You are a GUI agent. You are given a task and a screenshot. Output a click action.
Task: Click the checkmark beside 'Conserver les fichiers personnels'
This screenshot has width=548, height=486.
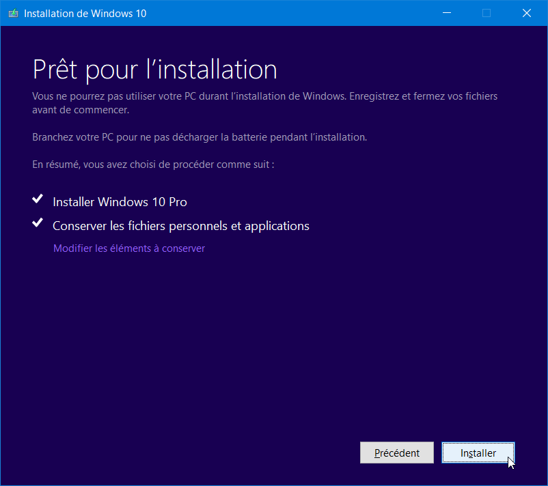pyautogui.click(x=38, y=223)
